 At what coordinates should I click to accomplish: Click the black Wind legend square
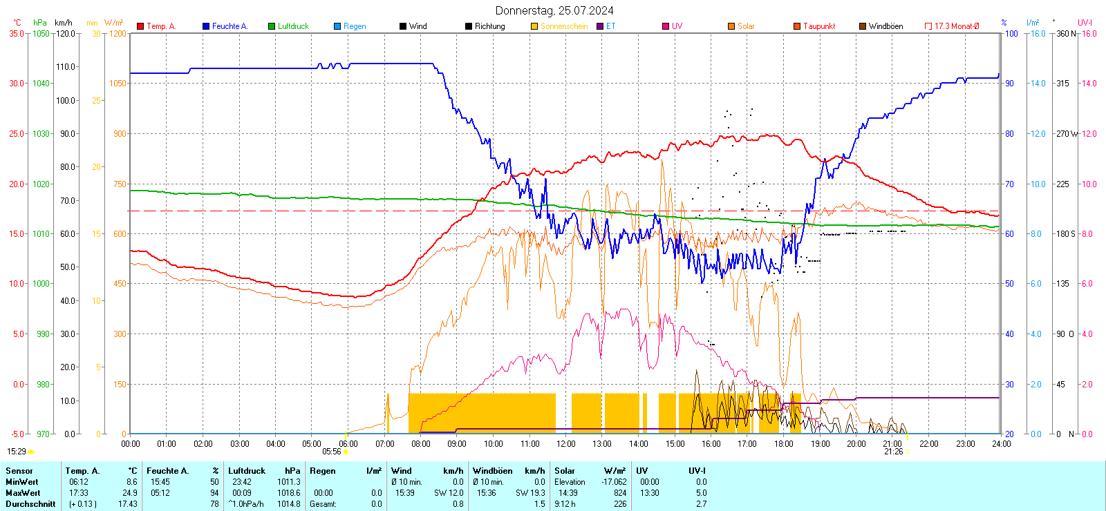(x=403, y=26)
